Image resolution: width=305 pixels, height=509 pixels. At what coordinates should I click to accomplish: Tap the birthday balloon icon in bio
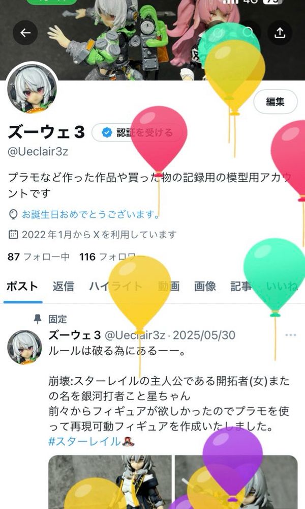click(13, 214)
